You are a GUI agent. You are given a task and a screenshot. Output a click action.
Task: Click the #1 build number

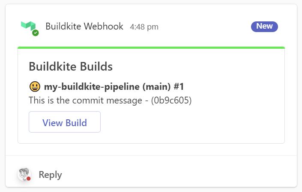pyautogui.click(x=179, y=86)
